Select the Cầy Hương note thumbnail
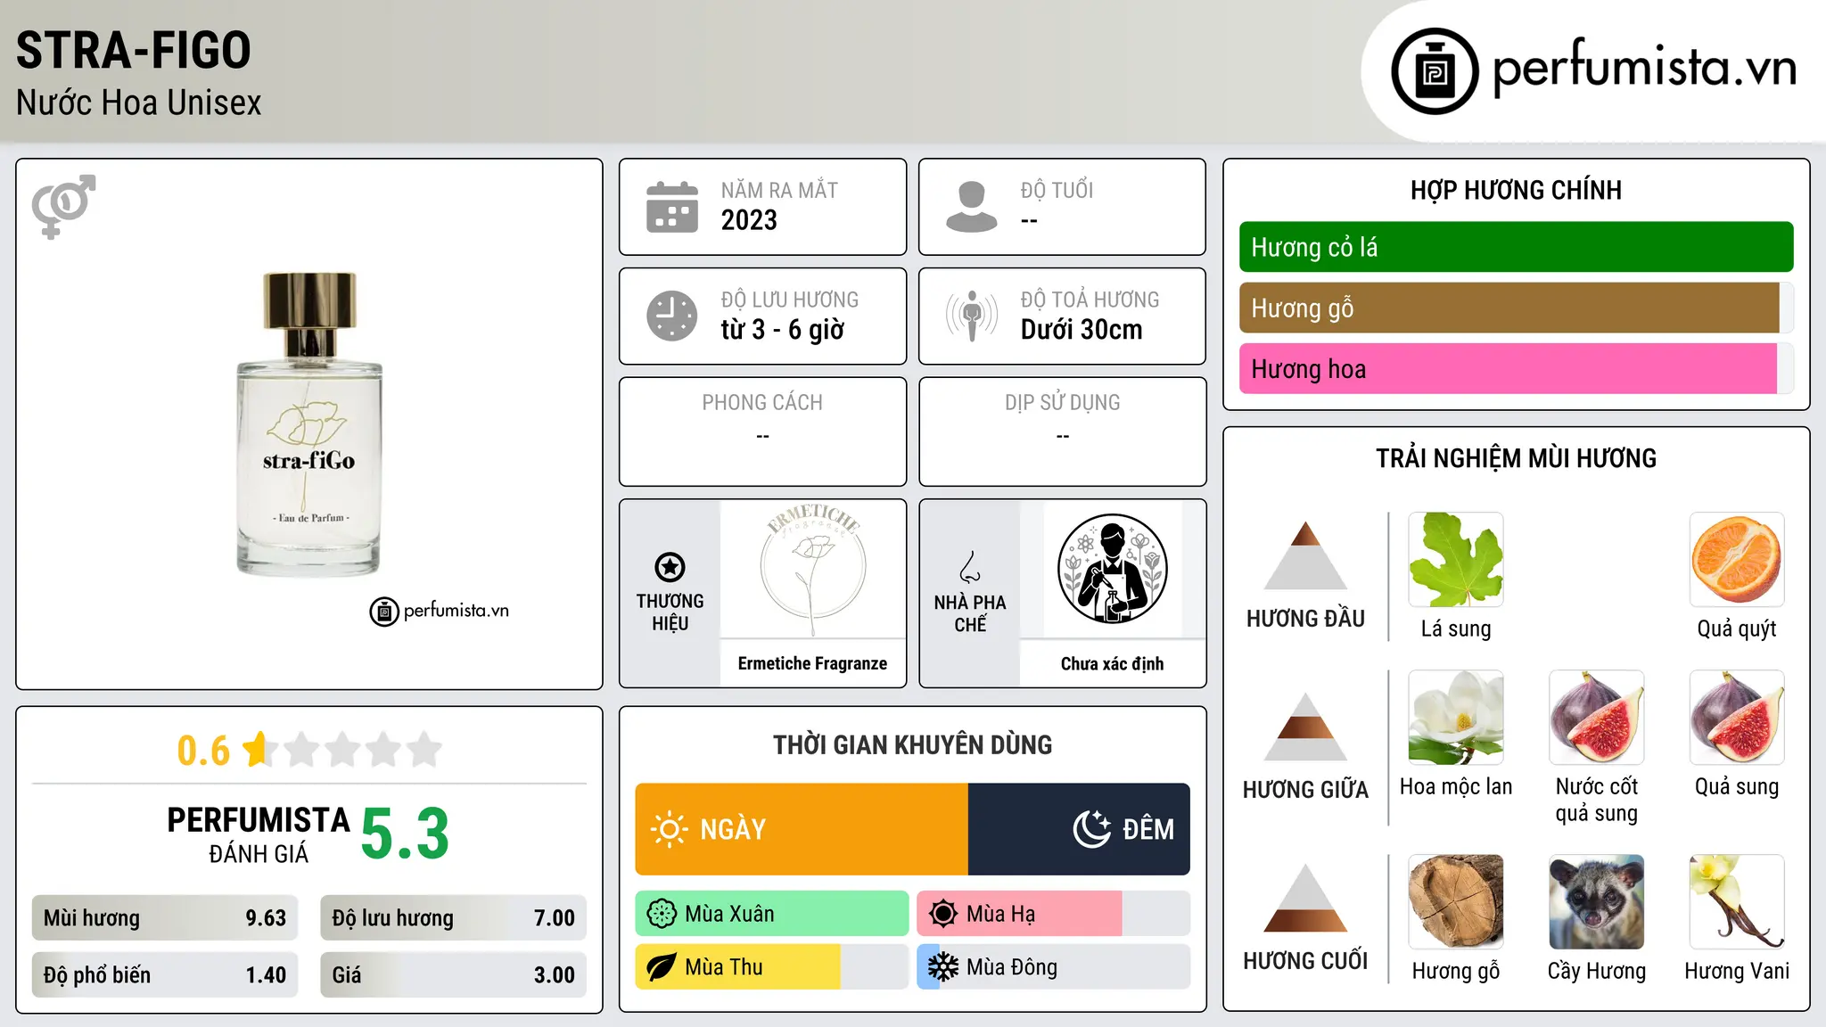Screen dimensions: 1826x1027 [x=1597, y=902]
